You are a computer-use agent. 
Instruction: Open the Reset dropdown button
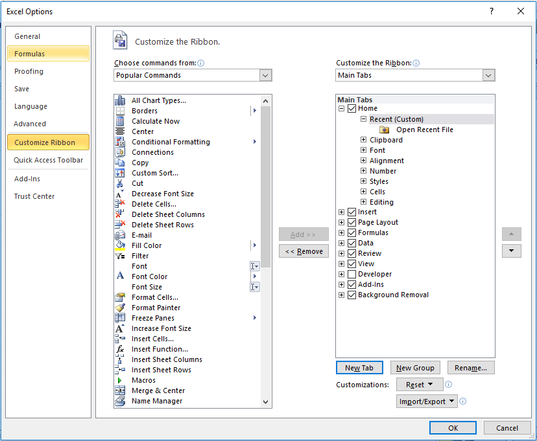point(420,385)
